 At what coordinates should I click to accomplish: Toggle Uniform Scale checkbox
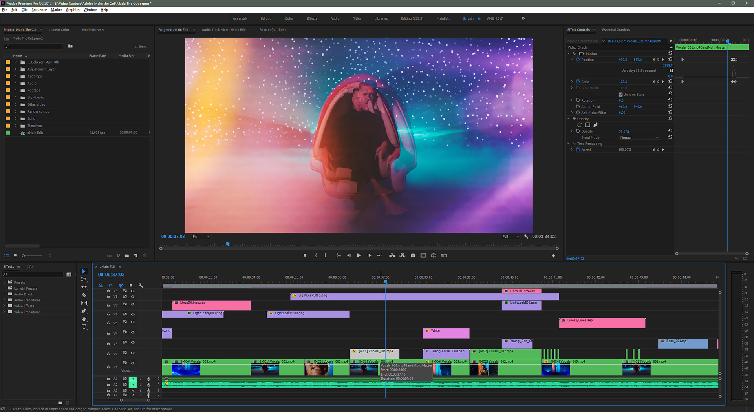tap(620, 95)
